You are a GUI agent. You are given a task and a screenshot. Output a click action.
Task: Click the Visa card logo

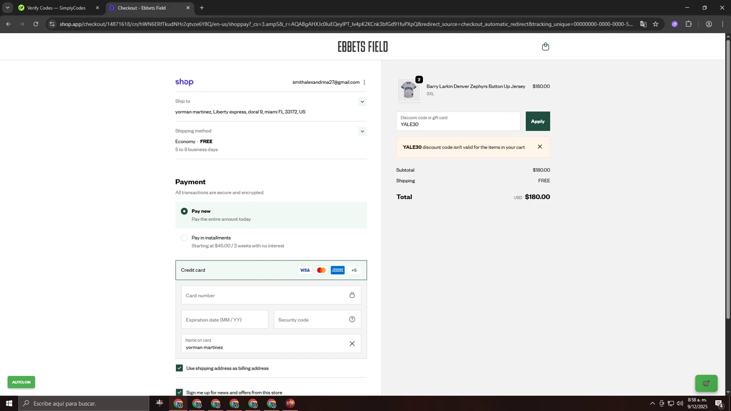coord(305,270)
